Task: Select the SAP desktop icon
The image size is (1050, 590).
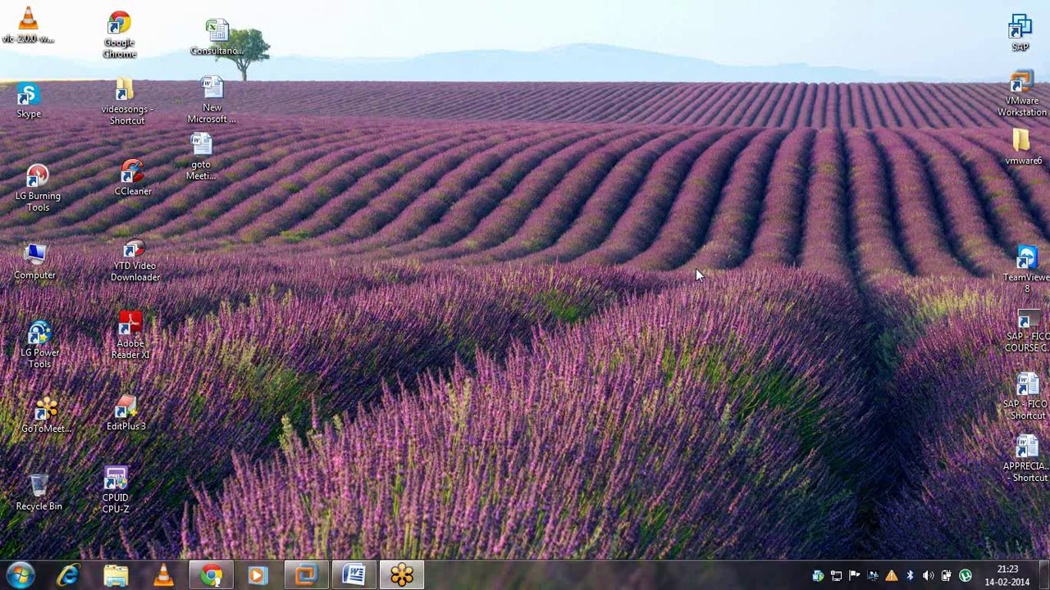Action: (1020, 34)
